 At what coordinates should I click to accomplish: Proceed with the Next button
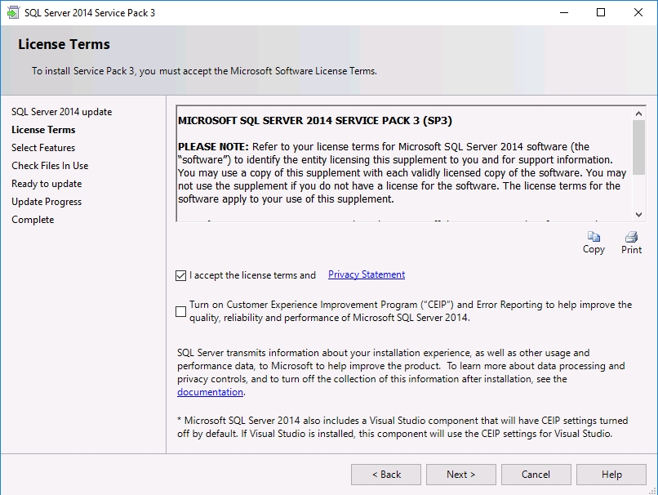pos(461,475)
